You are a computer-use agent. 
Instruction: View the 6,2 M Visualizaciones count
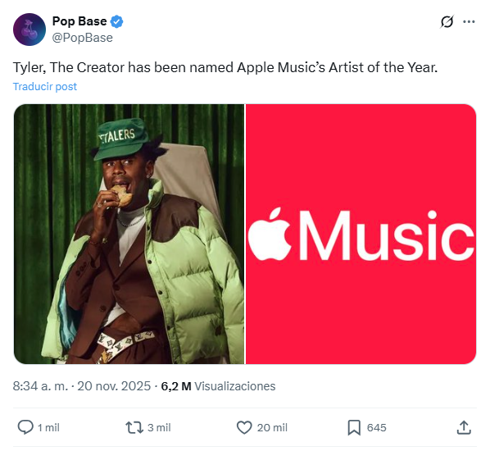point(218,386)
